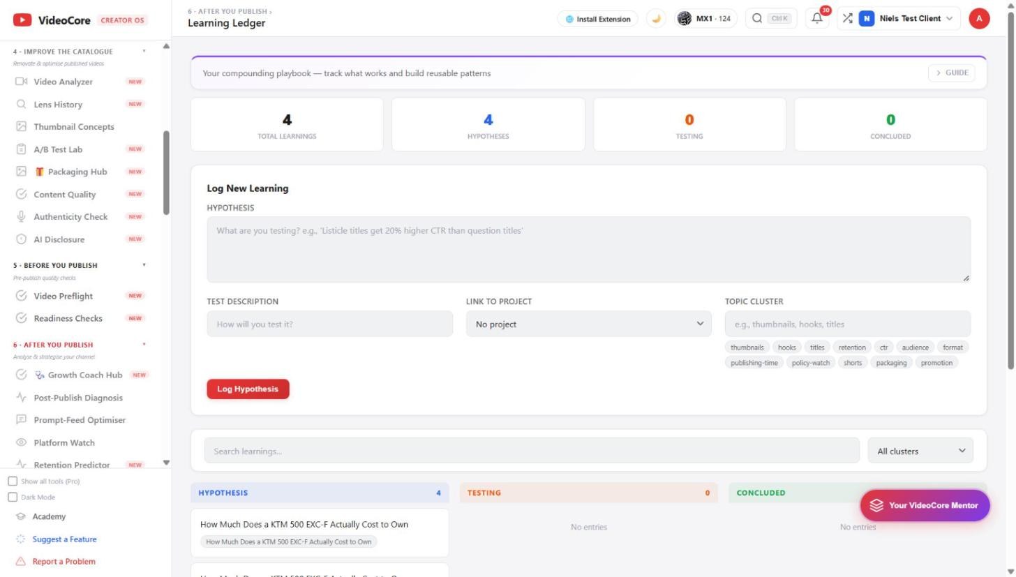1016x577 pixels.
Task: Click the Log Hypothesis button
Action: point(248,389)
